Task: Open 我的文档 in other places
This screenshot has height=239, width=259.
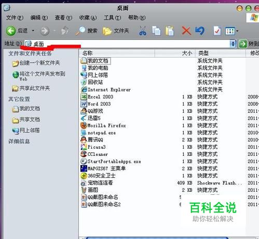Action: pyautogui.click(x=26, y=109)
